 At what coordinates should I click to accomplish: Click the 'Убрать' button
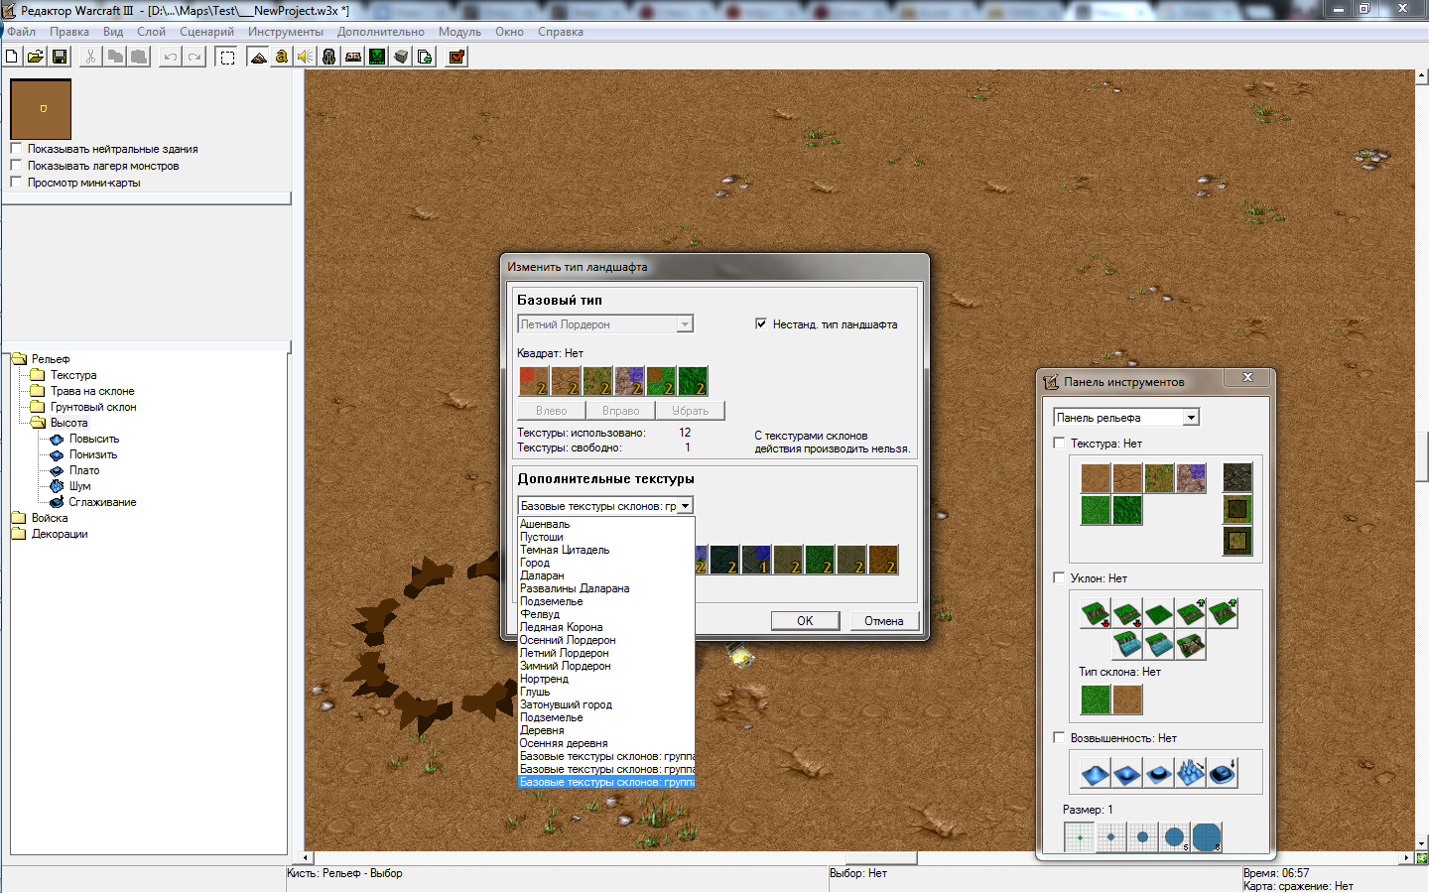[x=691, y=411]
